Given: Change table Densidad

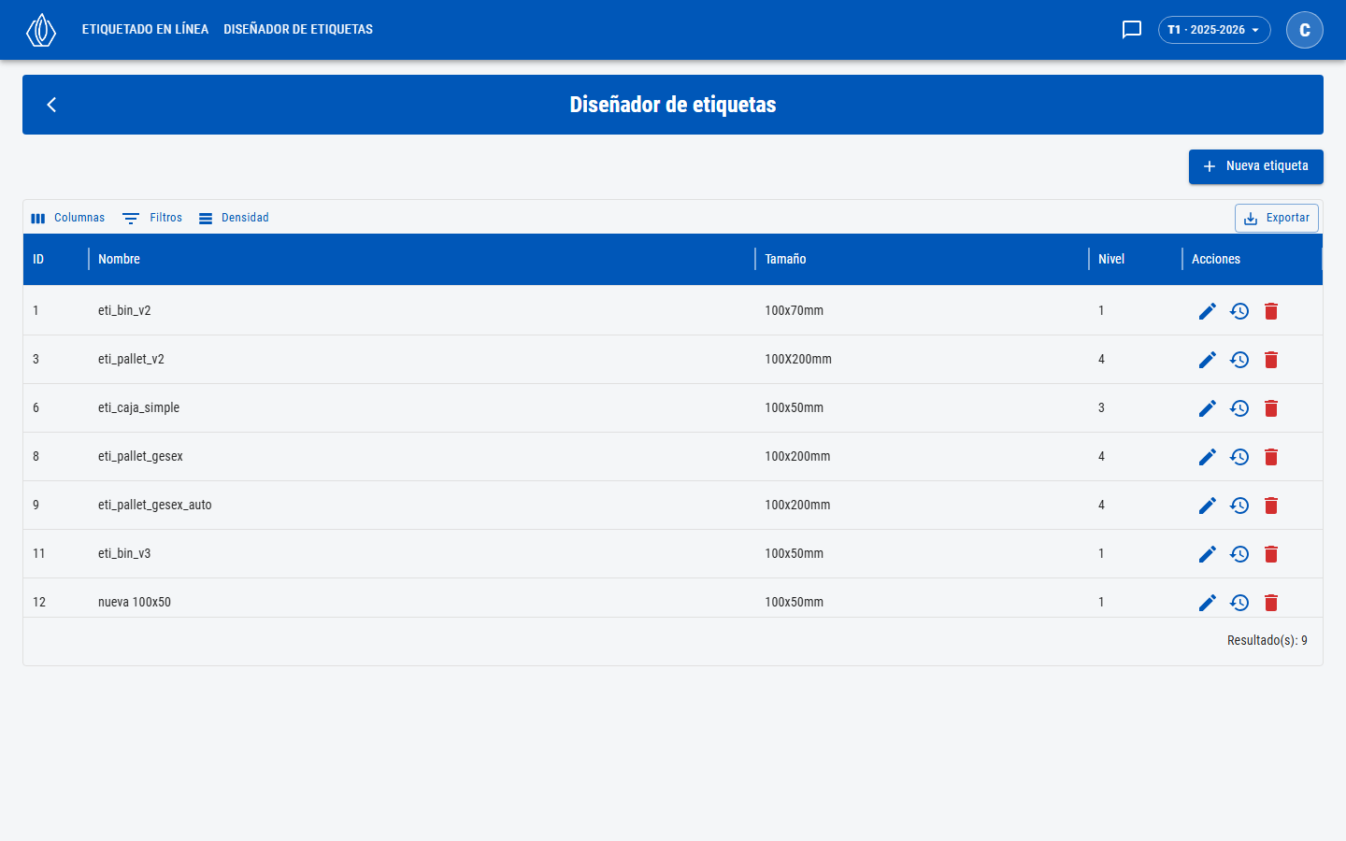Looking at the screenshot, I should 234,218.
